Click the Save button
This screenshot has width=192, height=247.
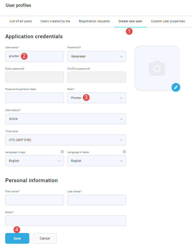click(x=17, y=238)
